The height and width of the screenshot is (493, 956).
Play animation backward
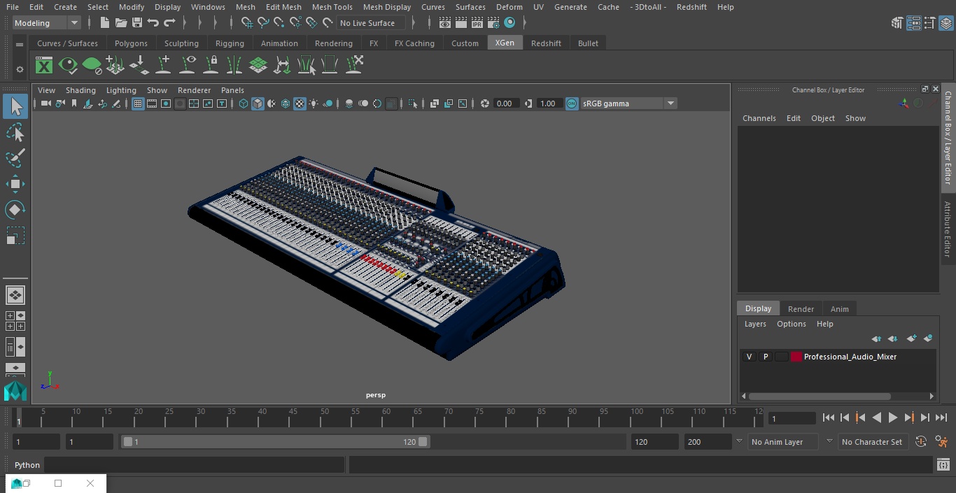point(877,417)
